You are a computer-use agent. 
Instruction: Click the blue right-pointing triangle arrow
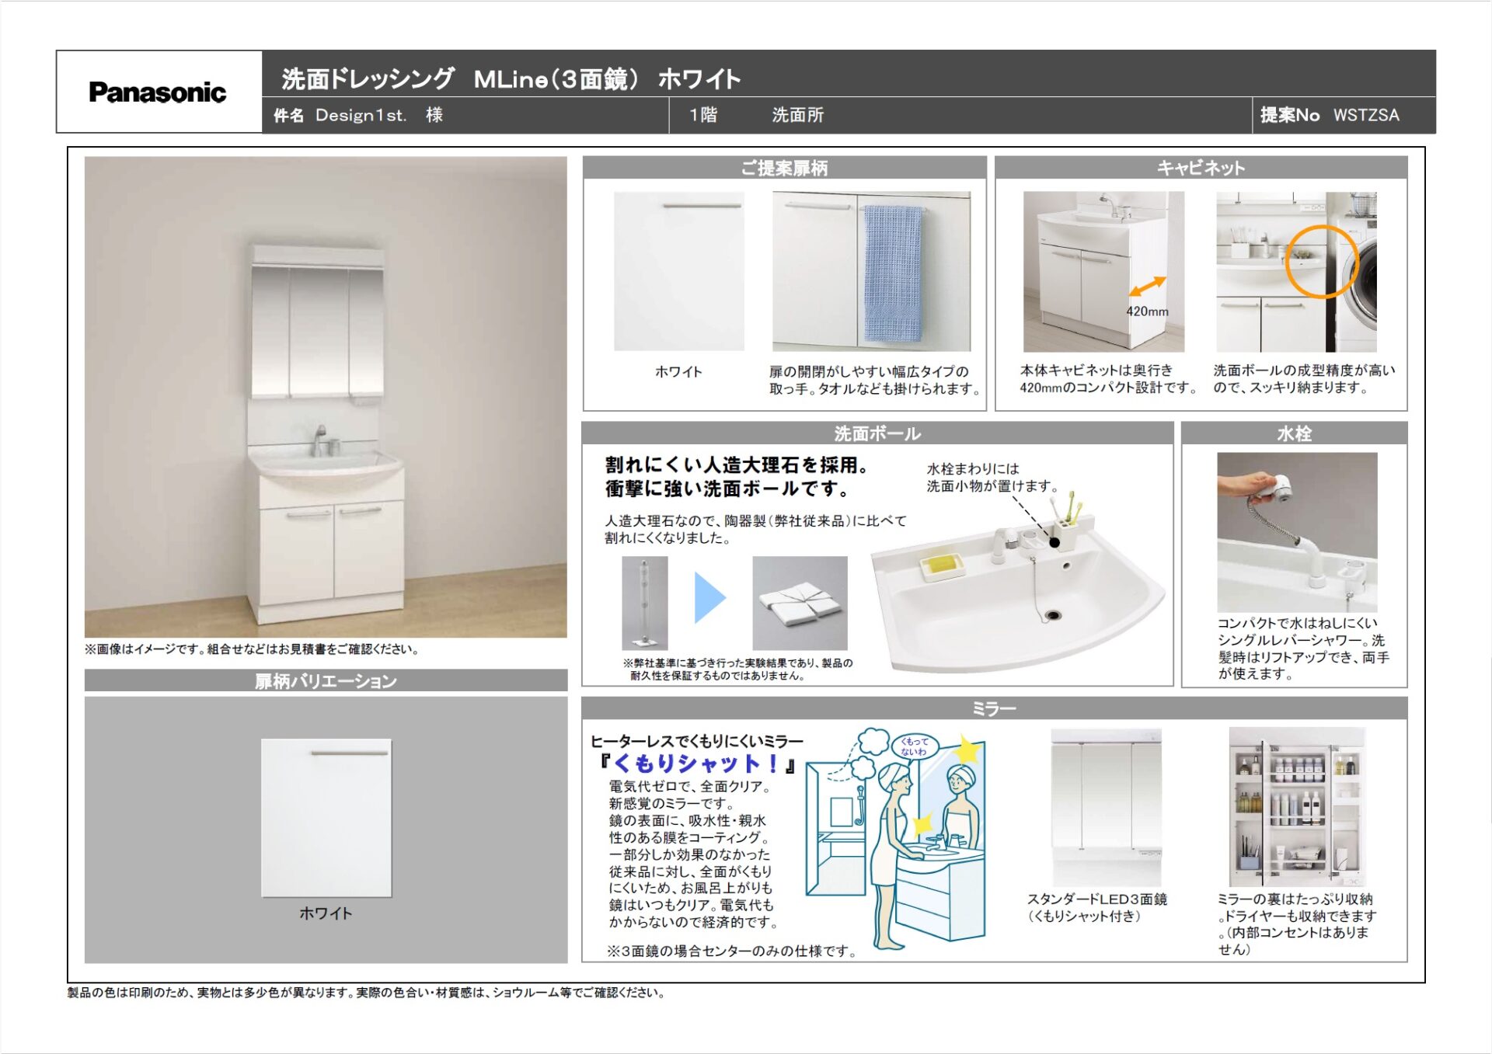[x=710, y=598]
